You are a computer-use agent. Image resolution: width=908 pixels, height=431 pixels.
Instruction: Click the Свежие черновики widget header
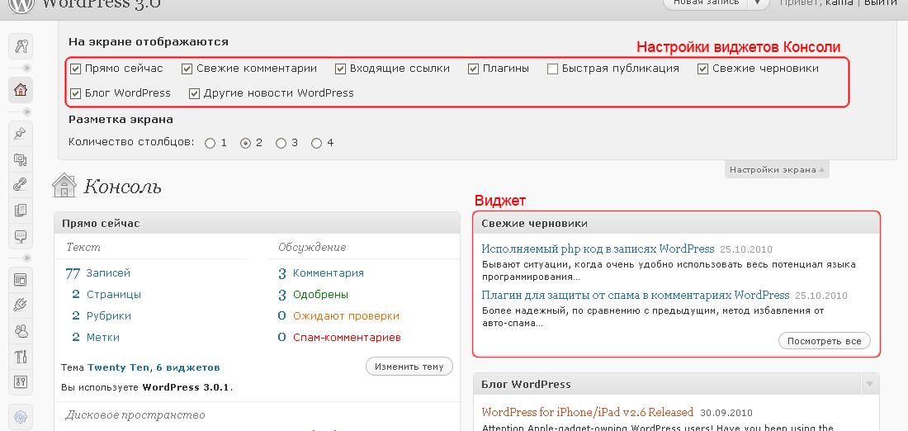[x=676, y=223]
